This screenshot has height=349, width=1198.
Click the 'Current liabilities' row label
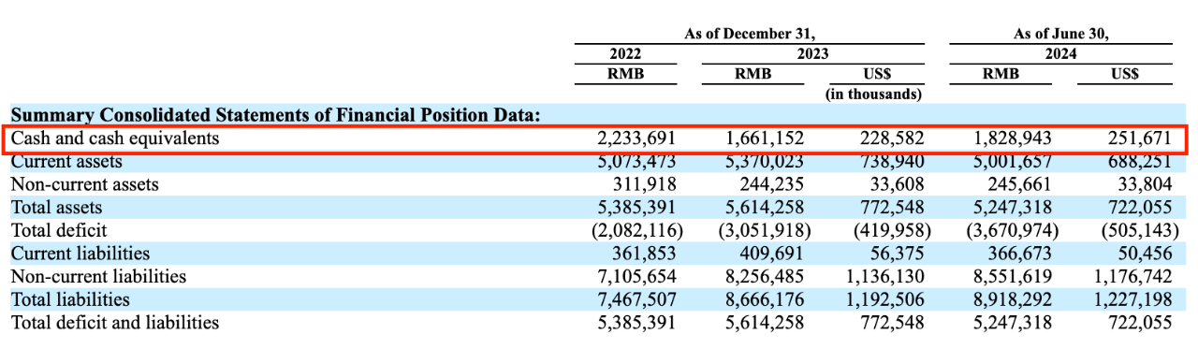point(80,254)
